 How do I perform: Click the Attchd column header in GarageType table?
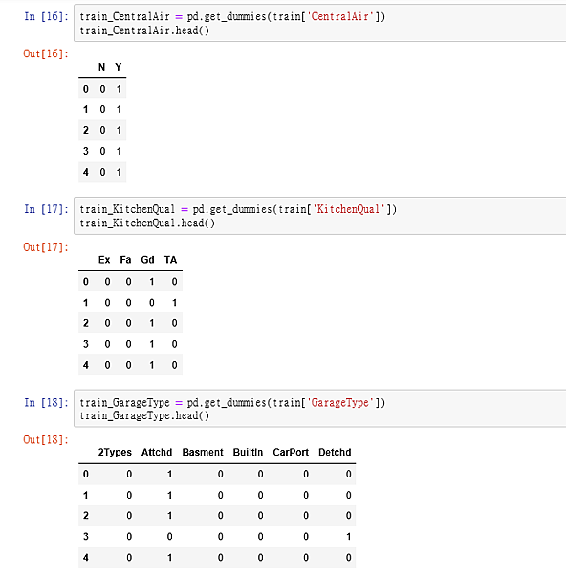pyautogui.click(x=157, y=453)
